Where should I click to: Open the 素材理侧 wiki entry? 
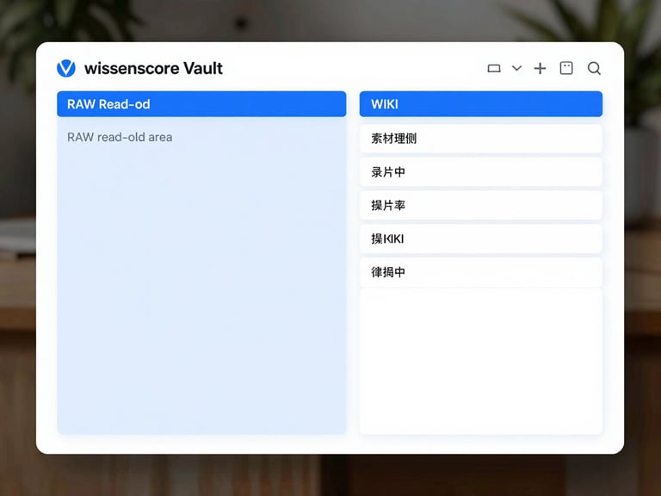pyautogui.click(x=481, y=139)
